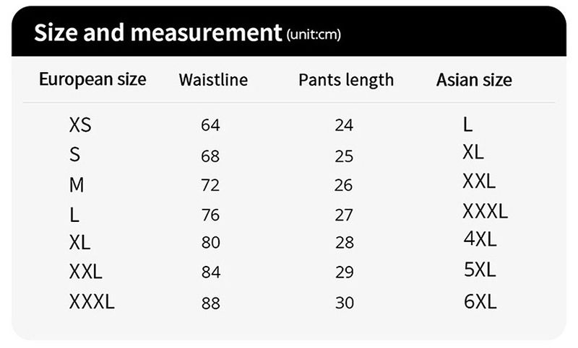Click European size M

coord(77,185)
